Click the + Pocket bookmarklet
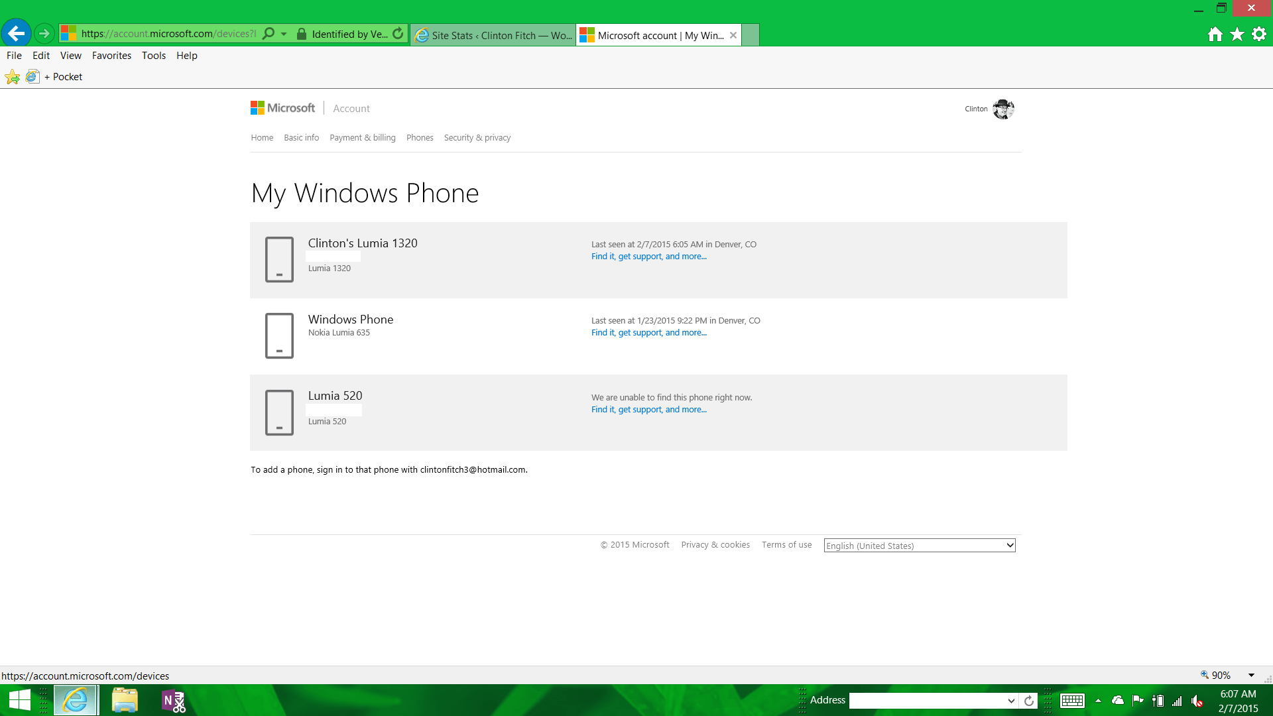The width and height of the screenshot is (1273, 716). 63,77
